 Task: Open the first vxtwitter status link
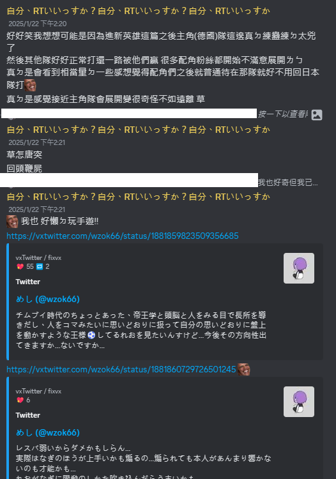(x=123, y=236)
